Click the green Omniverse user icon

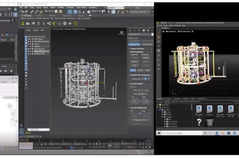pos(23,23)
